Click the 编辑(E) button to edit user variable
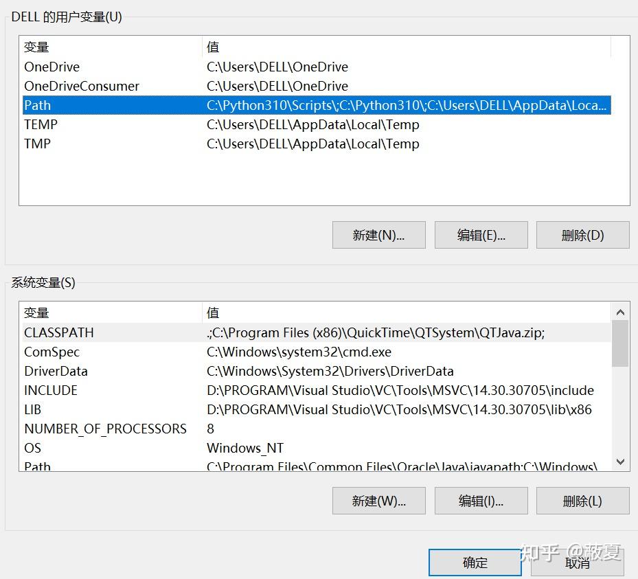 (x=481, y=234)
